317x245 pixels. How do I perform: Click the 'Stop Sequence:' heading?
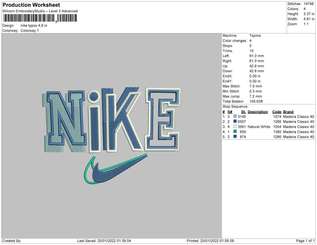coord(235,107)
